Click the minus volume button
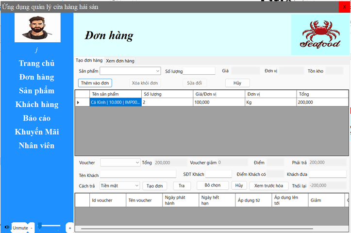The height and width of the screenshot is (233, 351). pos(32,228)
